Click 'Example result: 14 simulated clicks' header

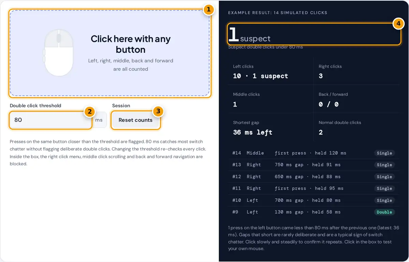tap(277, 13)
